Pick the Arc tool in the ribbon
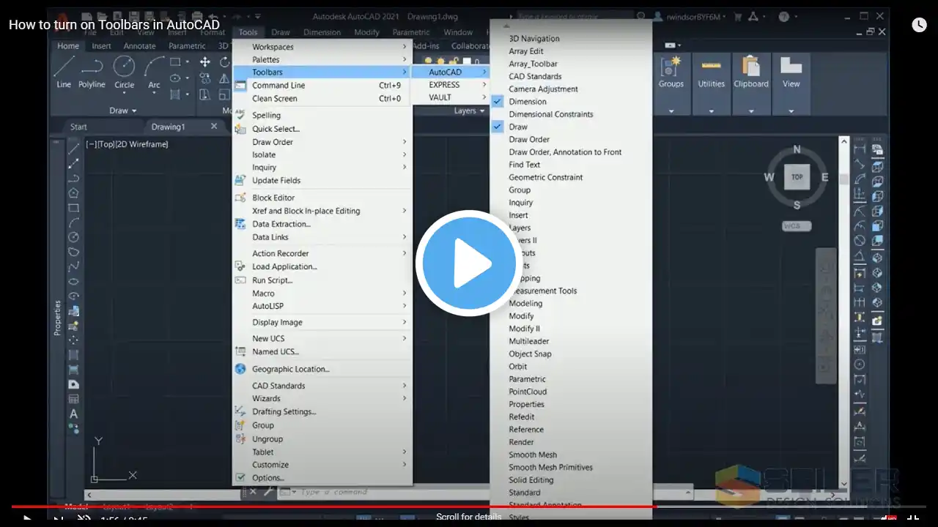 pyautogui.click(x=154, y=72)
